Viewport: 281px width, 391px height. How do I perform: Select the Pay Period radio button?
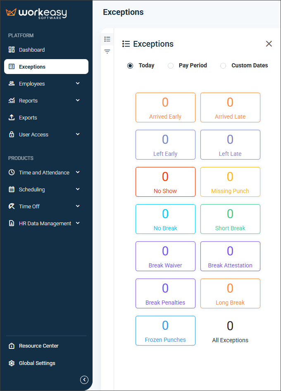171,66
